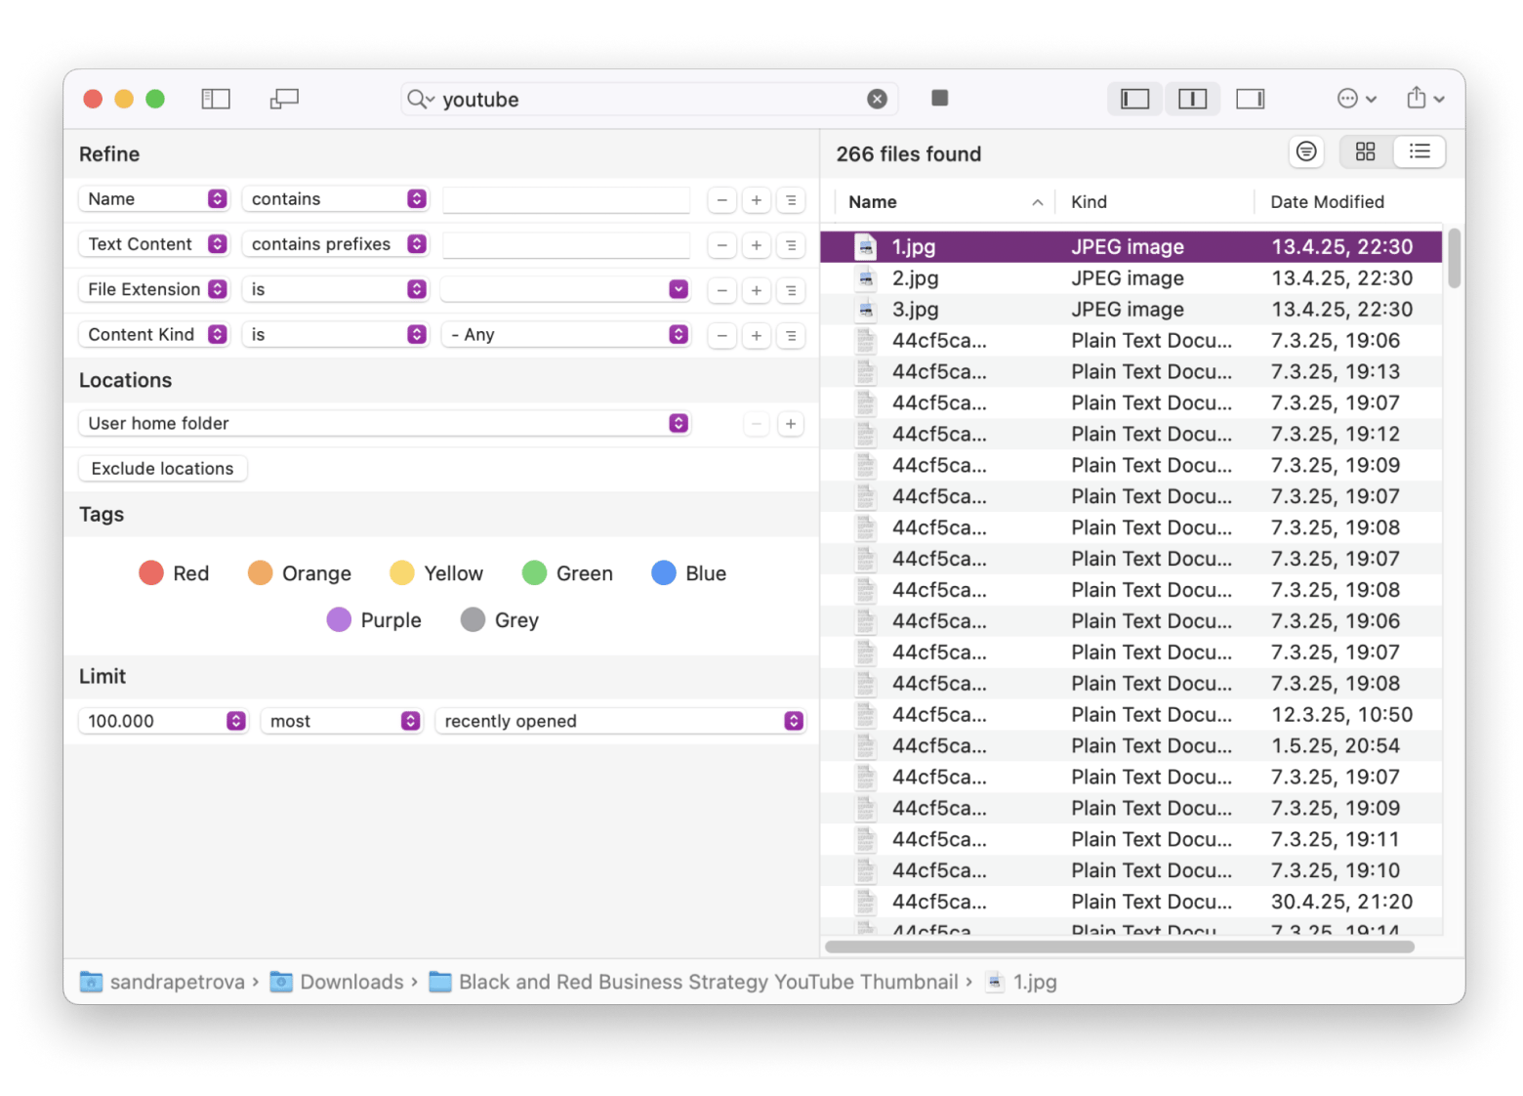The height and width of the screenshot is (1096, 1523).
Task: Add criterion after the Name row
Action: pos(756,199)
